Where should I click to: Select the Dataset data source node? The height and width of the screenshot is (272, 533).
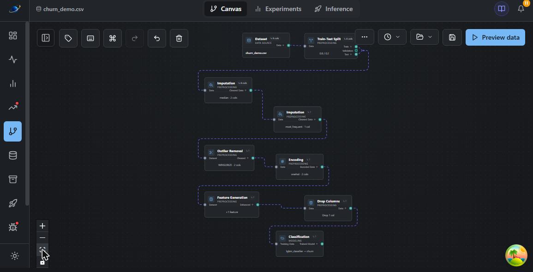266,45
